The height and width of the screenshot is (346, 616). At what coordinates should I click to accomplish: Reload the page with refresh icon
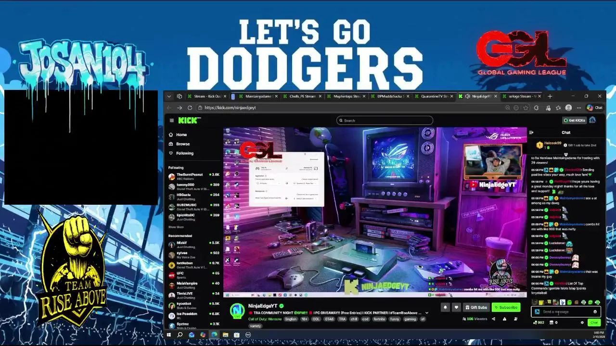click(190, 108)
